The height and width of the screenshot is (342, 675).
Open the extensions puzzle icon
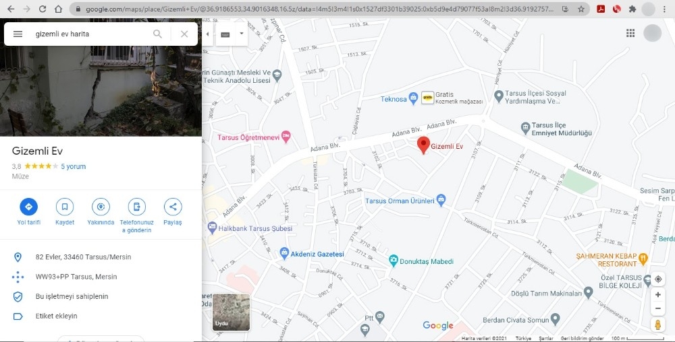[x=632, y=9]
